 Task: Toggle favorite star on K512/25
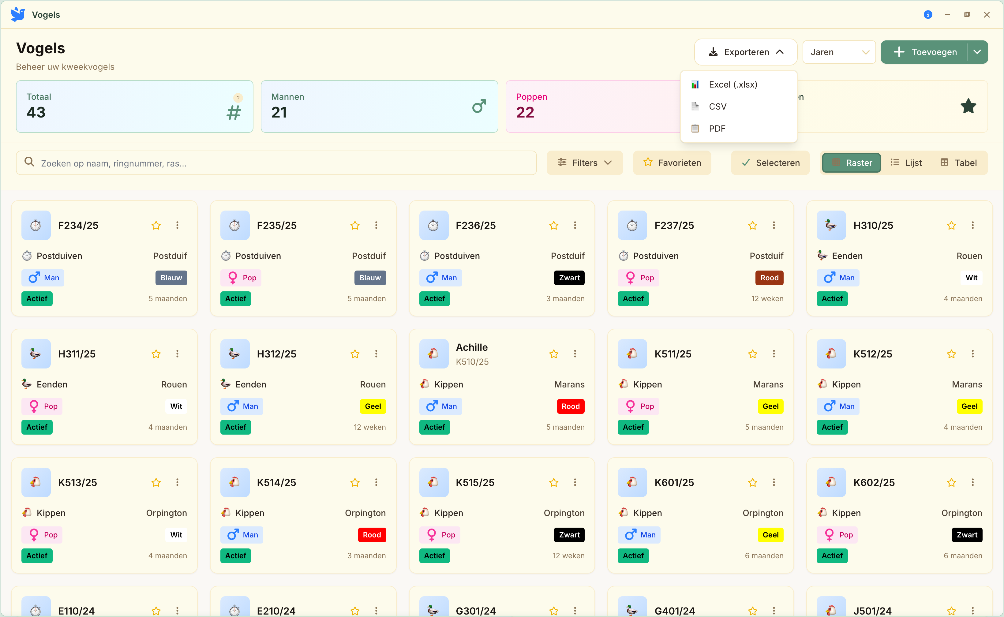(951, 354)
